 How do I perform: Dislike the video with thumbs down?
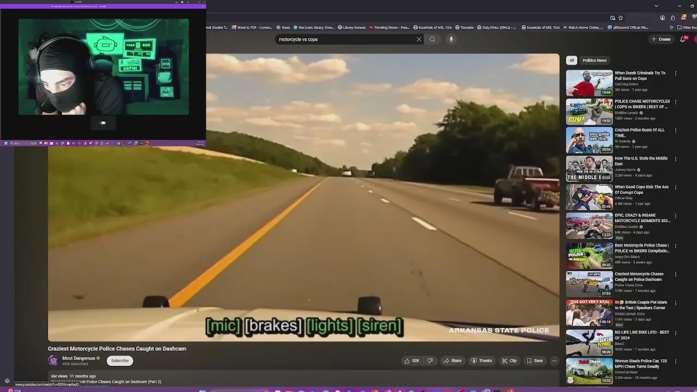(x=430, y=360)
